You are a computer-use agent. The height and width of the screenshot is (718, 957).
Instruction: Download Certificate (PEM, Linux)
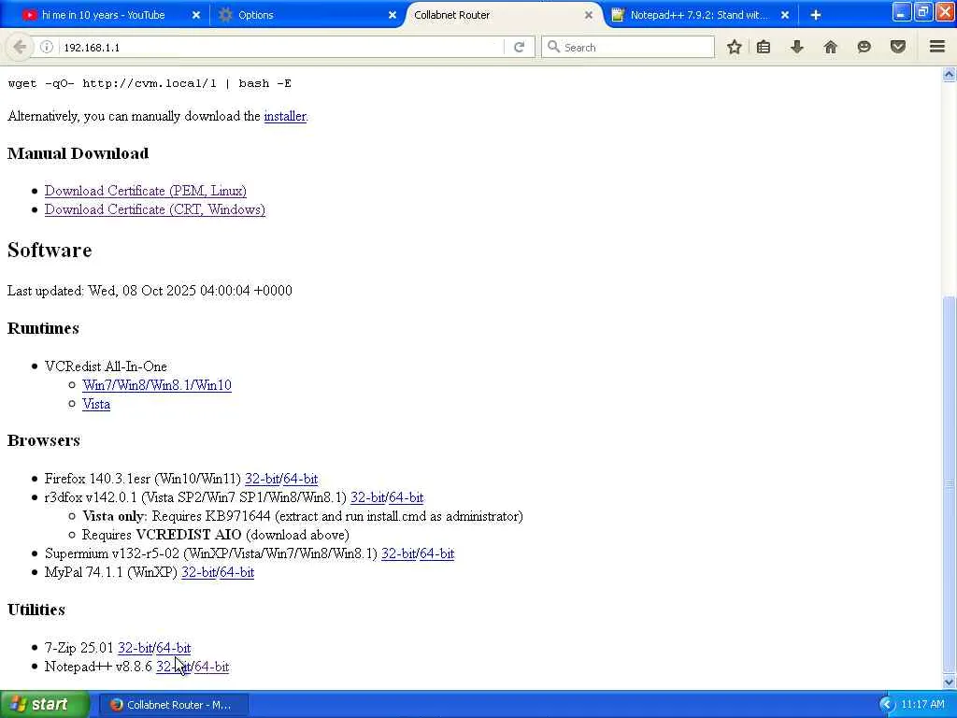tap(145, 191)
